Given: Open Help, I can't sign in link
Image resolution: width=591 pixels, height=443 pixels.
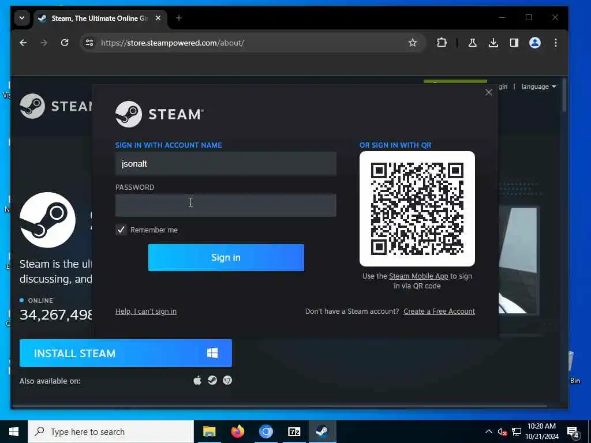Looking at the screenshot, I should coord(146,311).
